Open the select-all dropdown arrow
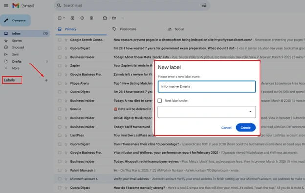This screenshot has height=193, width=305. [x=64, y=18]
